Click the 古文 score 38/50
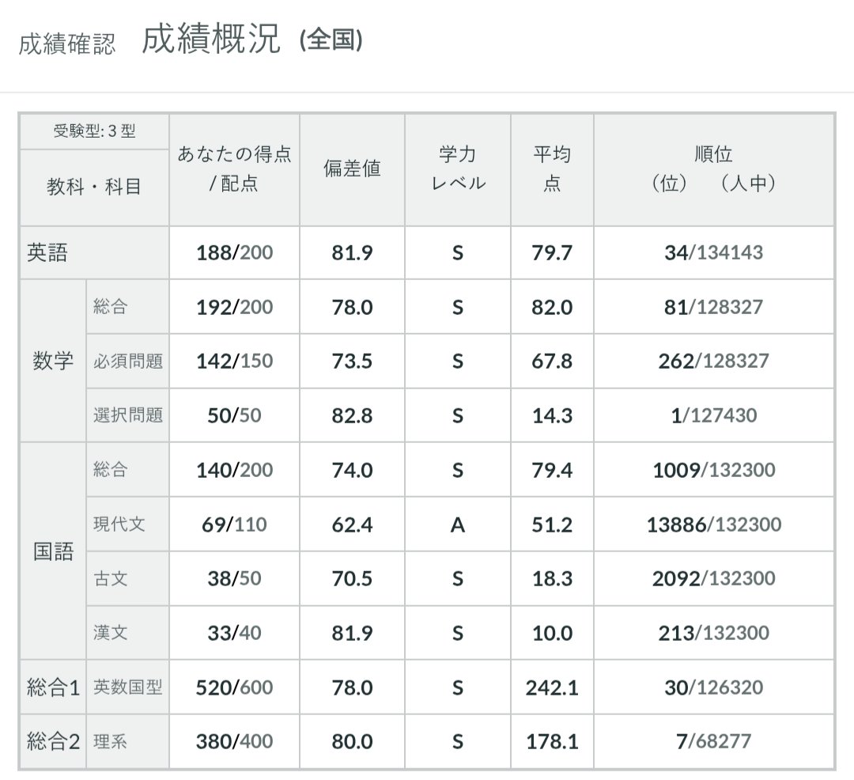 tap(234, 578)
